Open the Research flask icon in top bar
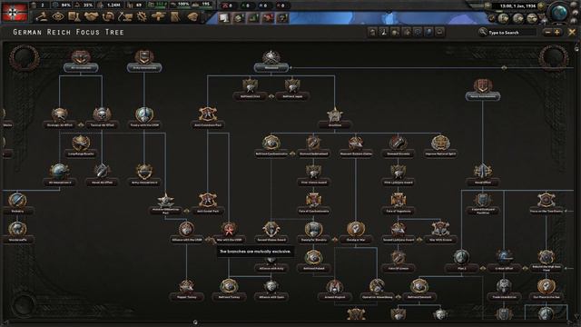The height and width of the screenshot is (327, 581). pos(74,16)
